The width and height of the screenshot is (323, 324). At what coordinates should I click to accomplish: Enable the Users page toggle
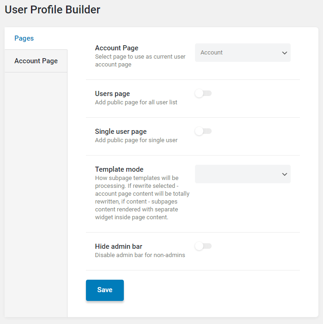pyautogui.click(x=203, y=93)
